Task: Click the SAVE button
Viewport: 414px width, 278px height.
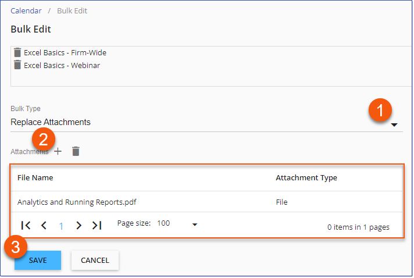Action: [x=38, y=261]
